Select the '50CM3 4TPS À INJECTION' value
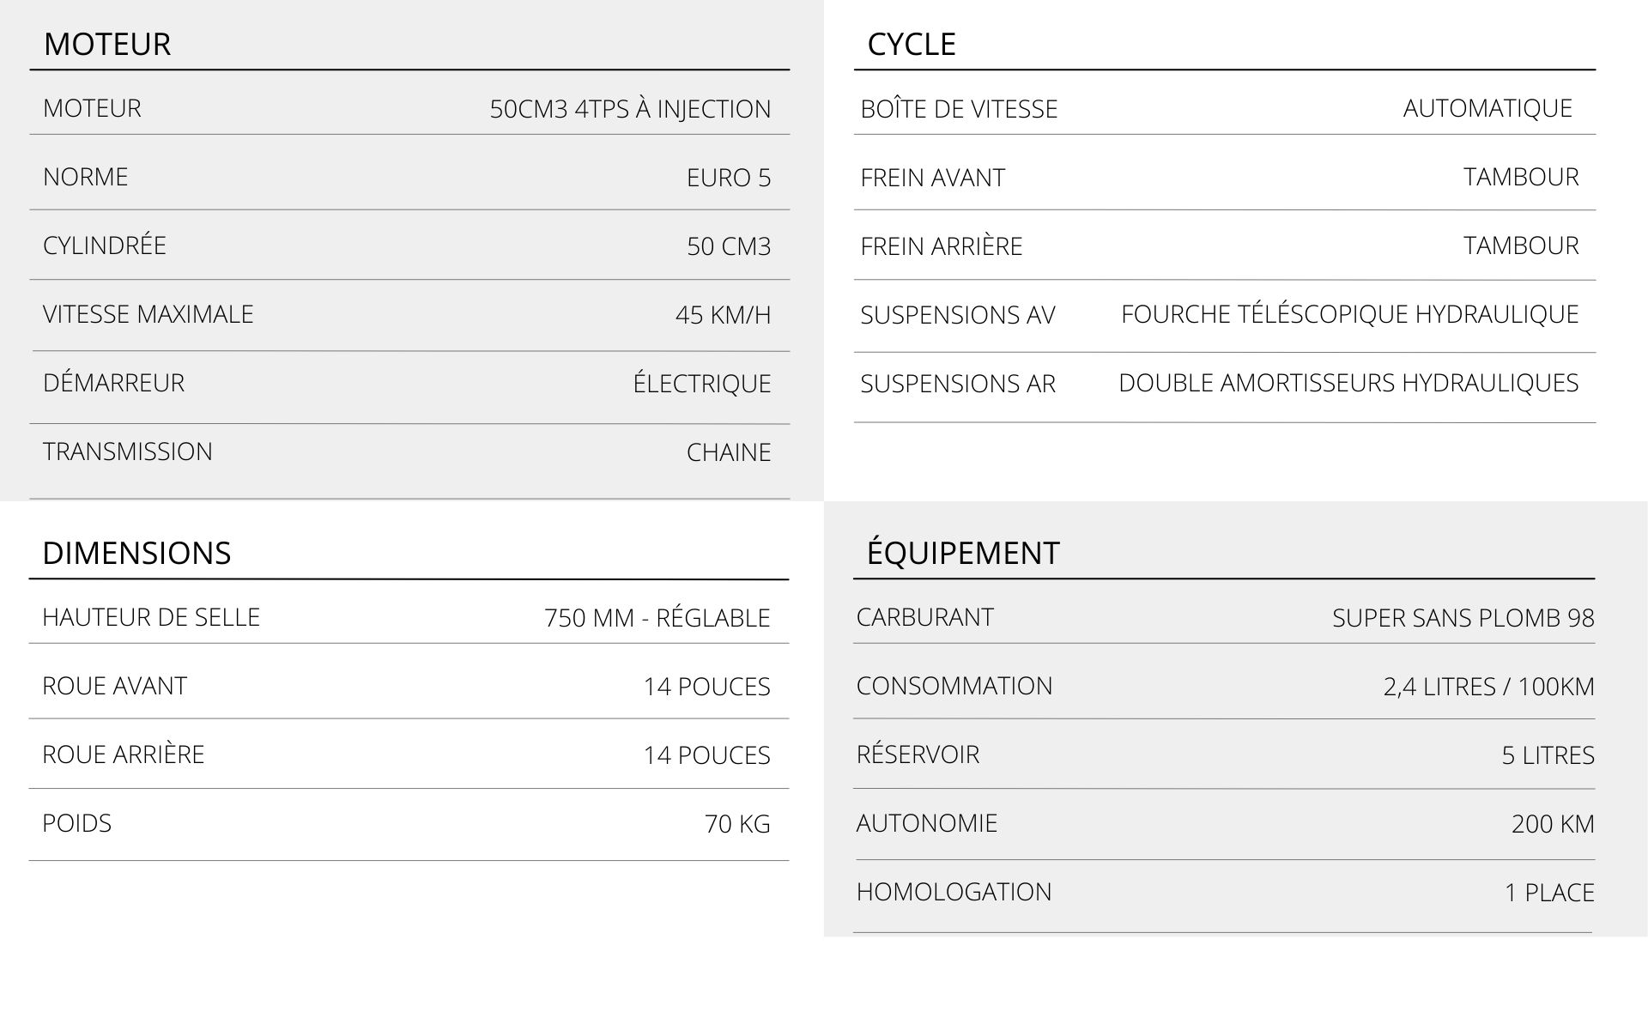The width and height of the screenshot is (1648, 1030). (630, 109)
